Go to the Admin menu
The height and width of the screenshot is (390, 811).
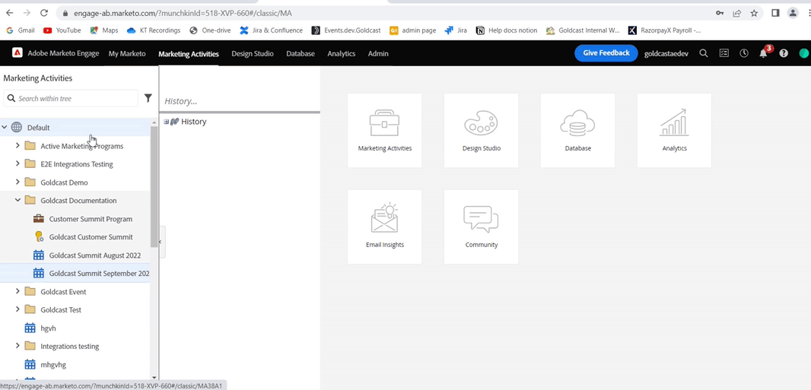tap(378, 53)
